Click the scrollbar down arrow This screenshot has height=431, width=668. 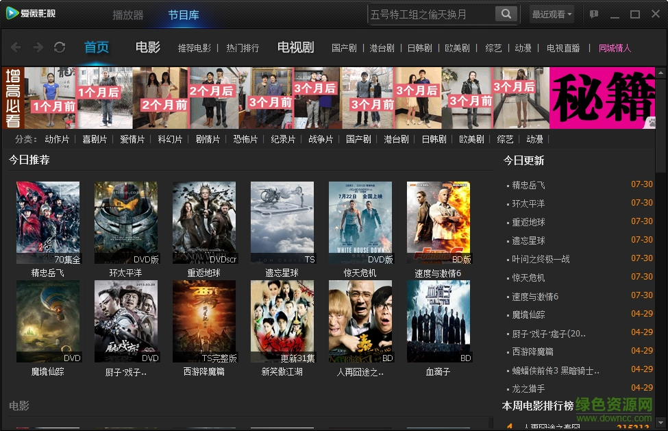tap(660, 423)
